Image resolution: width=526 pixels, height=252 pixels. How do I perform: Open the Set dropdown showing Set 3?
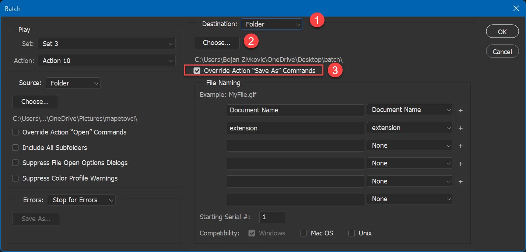point(106,43)
